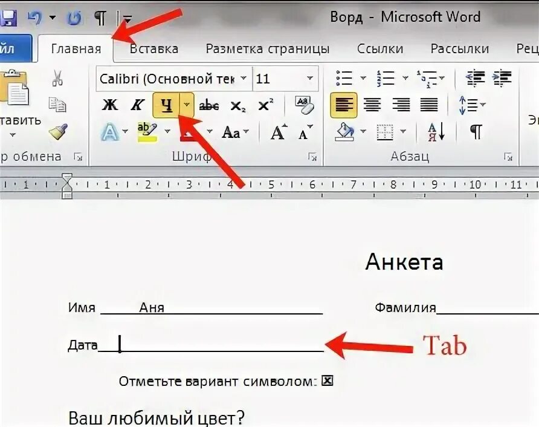Click the Redo repeat icon

tap(74, 18)
